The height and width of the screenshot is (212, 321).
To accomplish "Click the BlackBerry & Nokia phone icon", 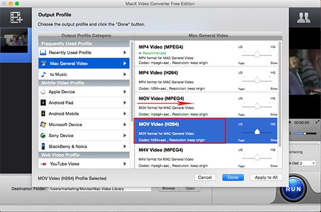I will point(43,146).
